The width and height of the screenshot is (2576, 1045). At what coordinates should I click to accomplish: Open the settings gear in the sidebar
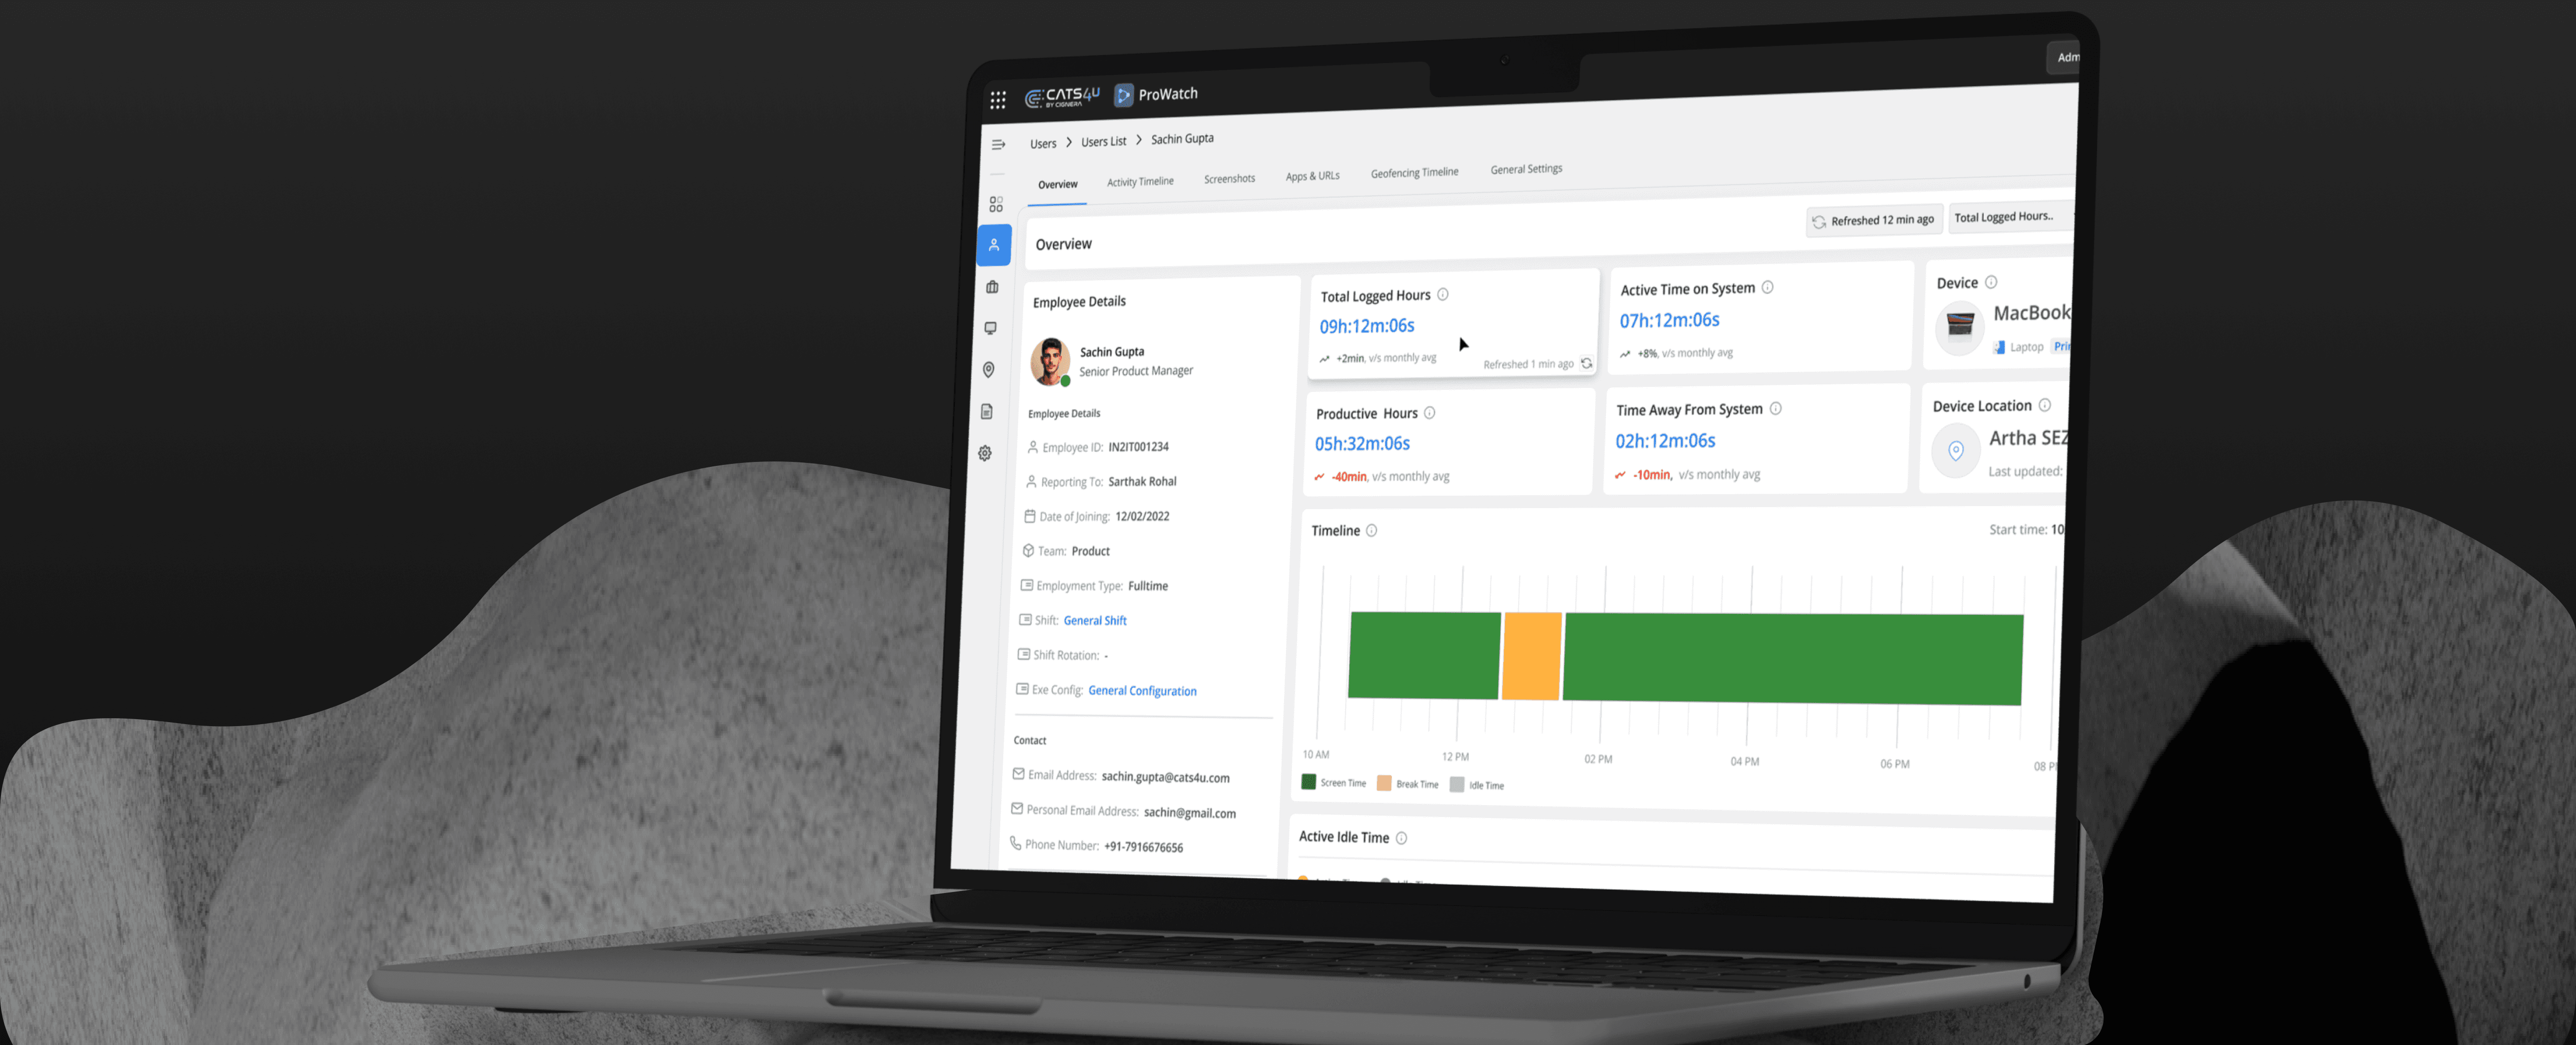click(x=985, y=452)
